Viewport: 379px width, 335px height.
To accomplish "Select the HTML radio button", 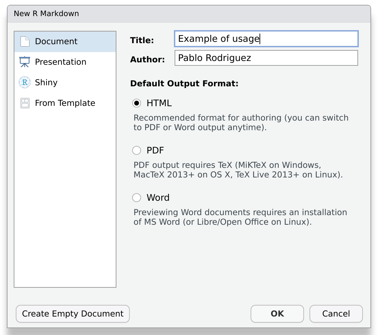I will [137, 103].
